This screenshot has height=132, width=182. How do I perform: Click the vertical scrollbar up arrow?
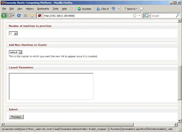pos(179,21)
